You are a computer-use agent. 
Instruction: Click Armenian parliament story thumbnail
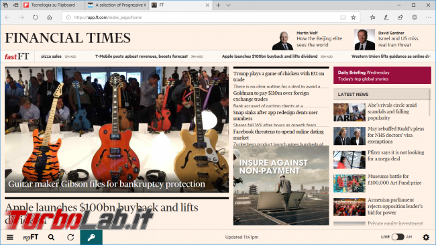[x=349, y=207]
